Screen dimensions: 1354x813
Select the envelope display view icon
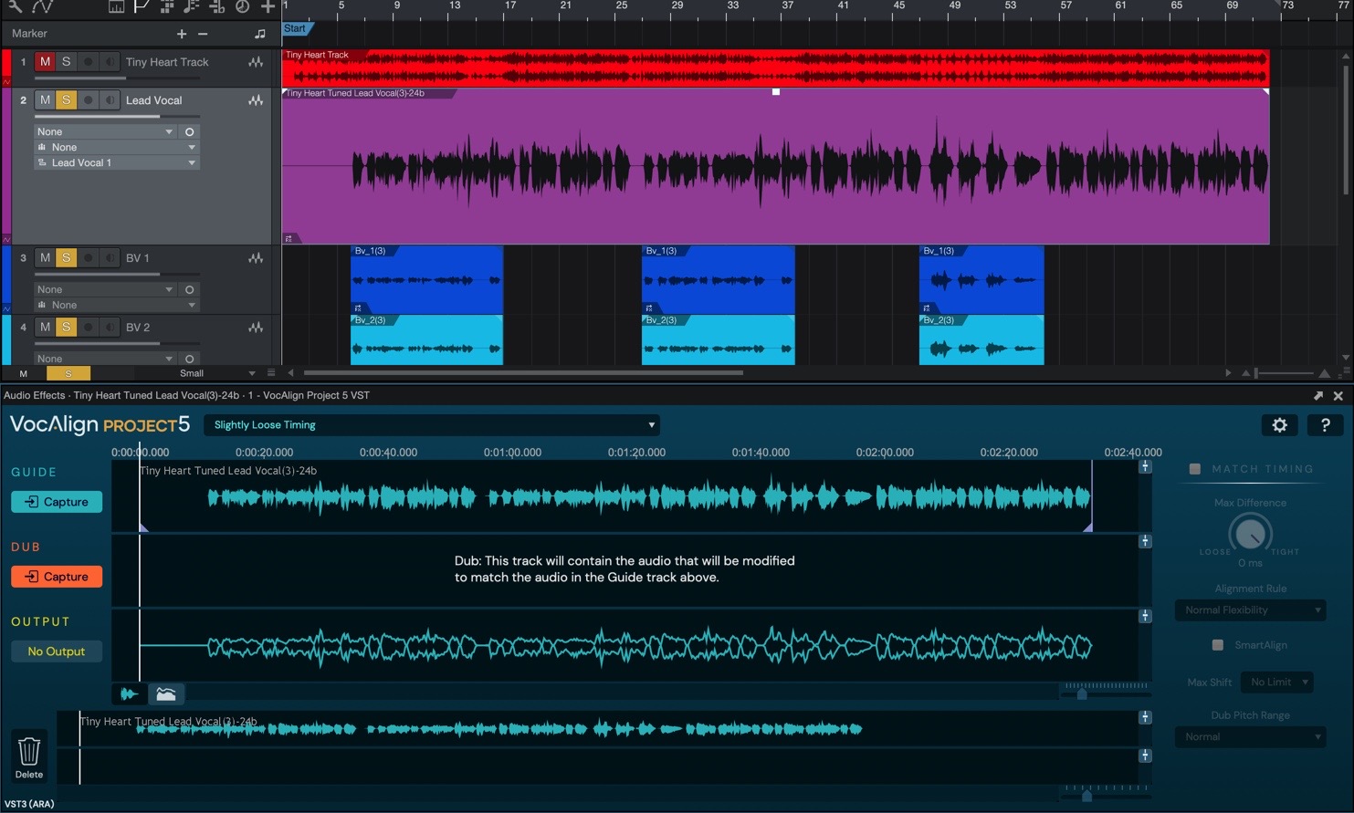pyautogui.click(x=166, y=693)
